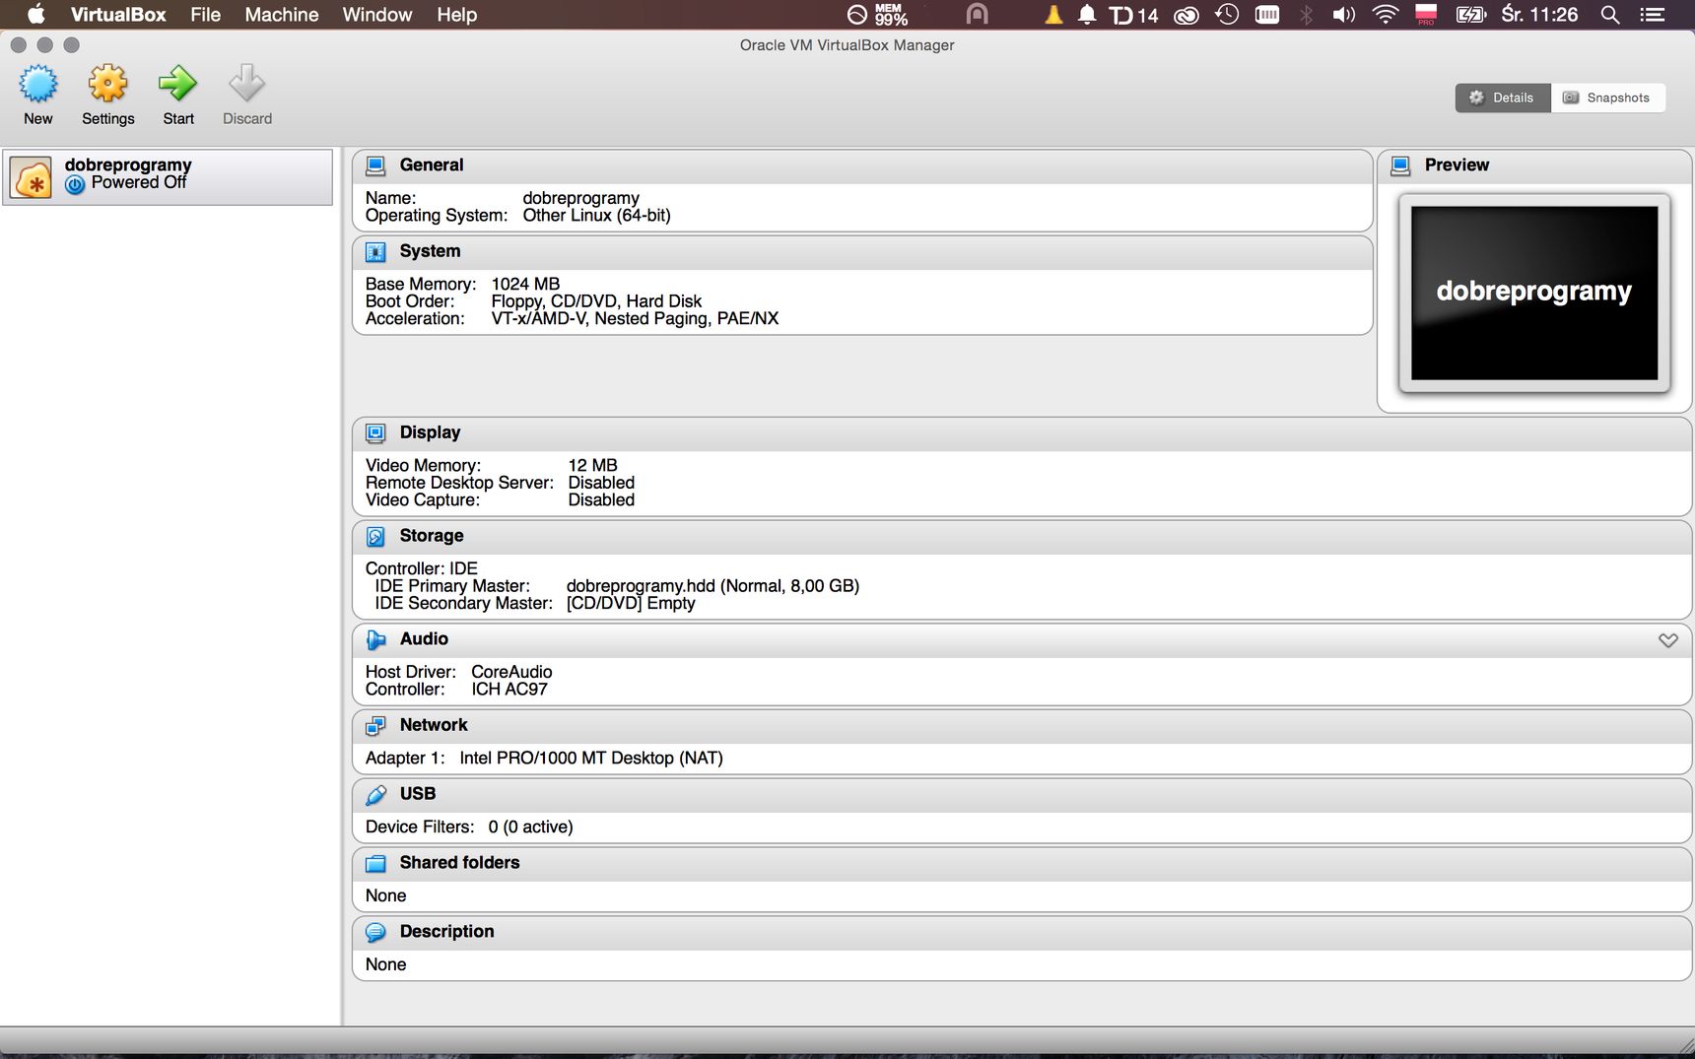Click the Wi-Fi menu bar icon
1695x1059 pixels.
click(x=1386, y=15)
